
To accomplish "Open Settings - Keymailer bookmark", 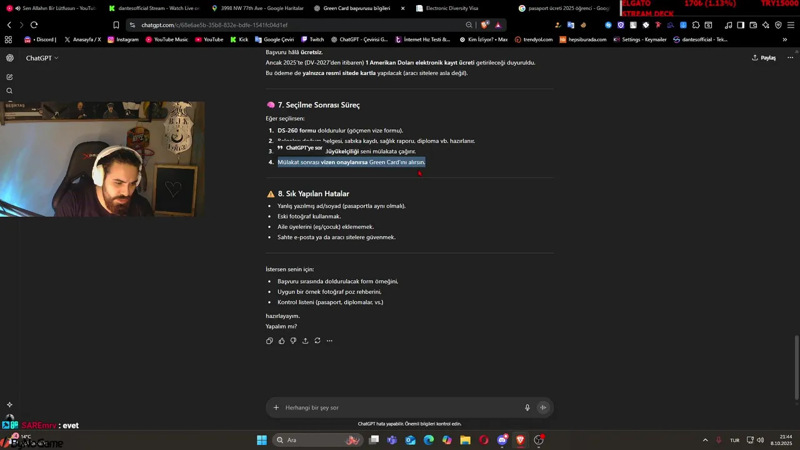I will (640, 39).
